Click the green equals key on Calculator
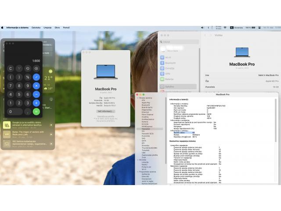The width and height of the screenshot is (281, 211). click(x=36, y=112)
